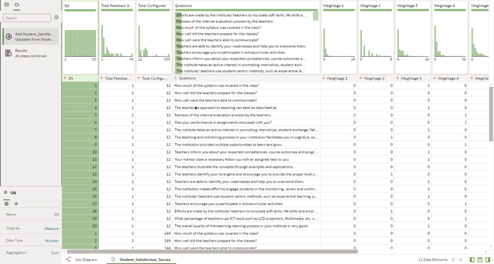Viewport: 494px width, 264px height.
Task: Select the Add Student_Satisfaction step arrow icon
Action: [9, 37]
